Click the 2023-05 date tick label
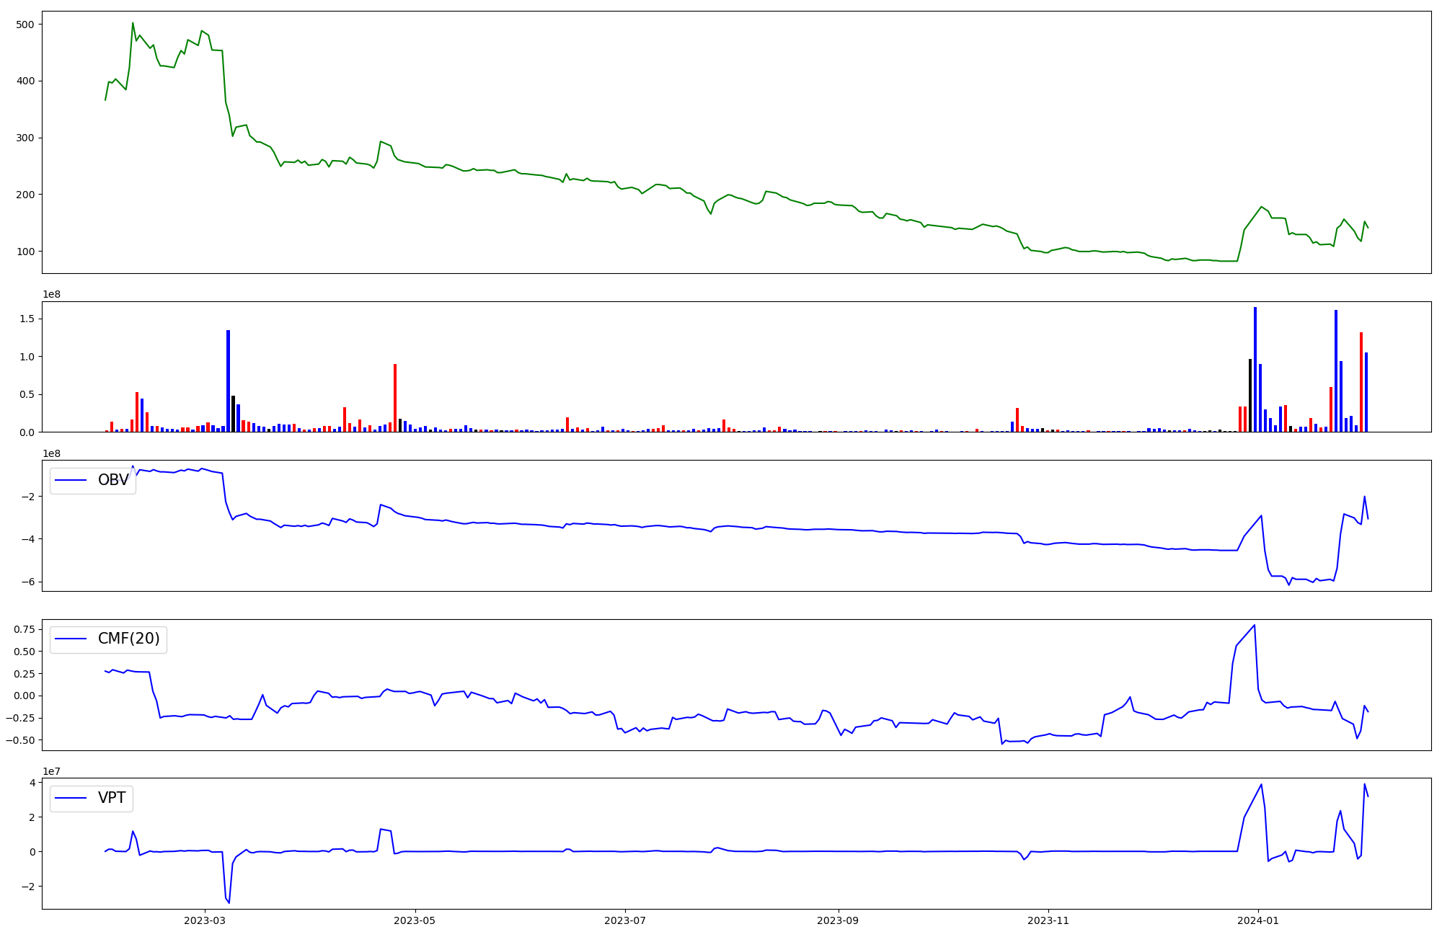 [415, 920]
